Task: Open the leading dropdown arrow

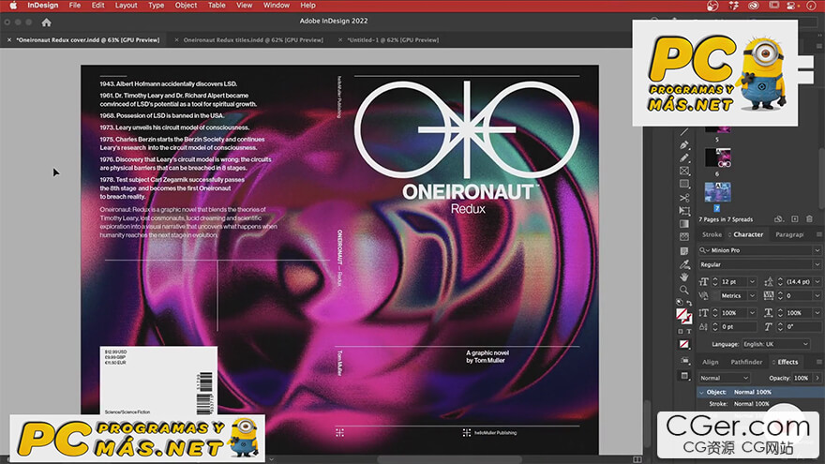Action: (x=817, y=282)
